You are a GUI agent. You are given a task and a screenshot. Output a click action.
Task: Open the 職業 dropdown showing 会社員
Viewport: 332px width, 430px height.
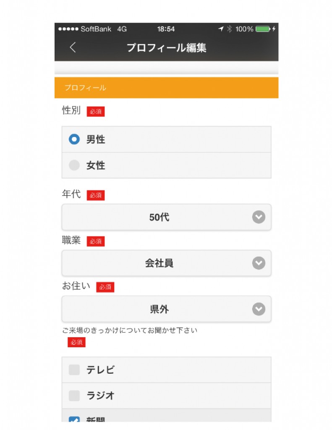[166, 263]
